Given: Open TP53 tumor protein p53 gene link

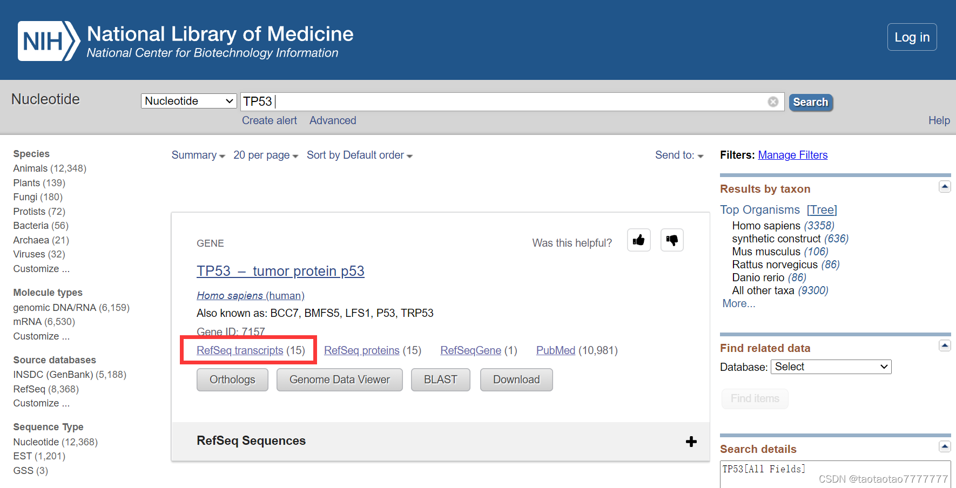Looking at the screenshot, I should pyautogui.click(x=280, y=271).
